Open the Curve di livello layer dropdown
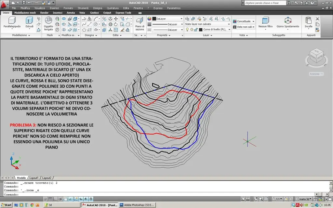 229,30
